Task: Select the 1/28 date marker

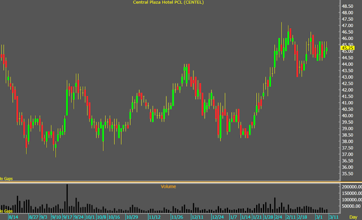Action: click(269, 217)
